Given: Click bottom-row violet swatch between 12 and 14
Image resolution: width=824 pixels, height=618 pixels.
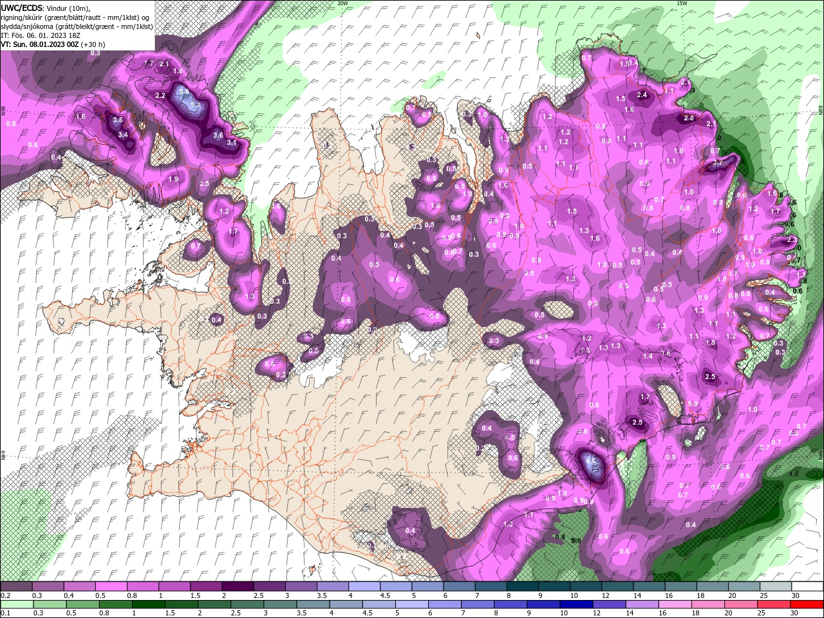Looking at the screenshot, I should (610, 604).
